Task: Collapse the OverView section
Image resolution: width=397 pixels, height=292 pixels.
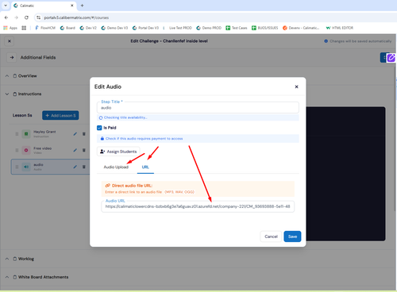Action: click(7, 76)
